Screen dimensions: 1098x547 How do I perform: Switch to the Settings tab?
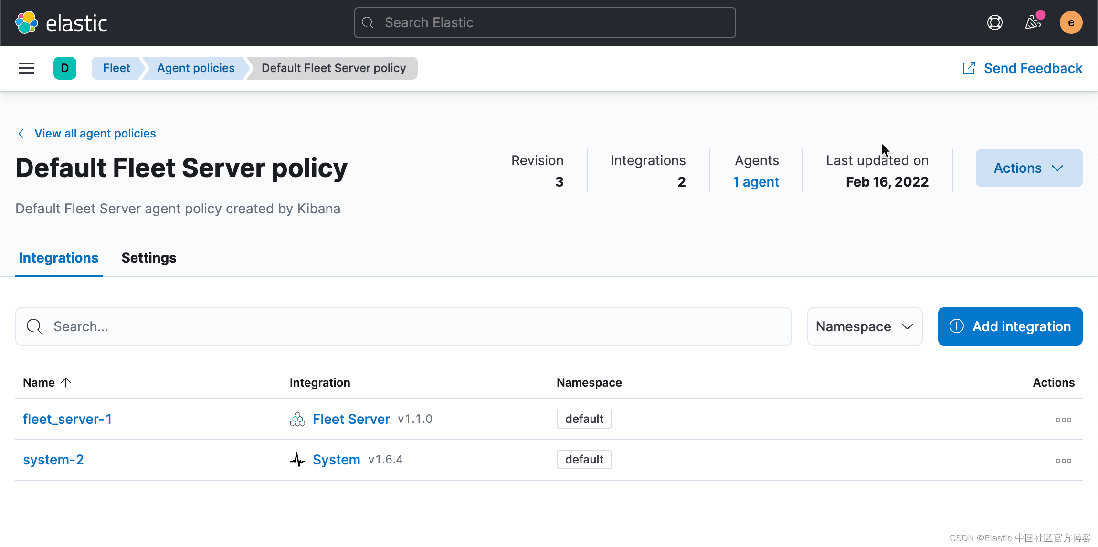148,258
